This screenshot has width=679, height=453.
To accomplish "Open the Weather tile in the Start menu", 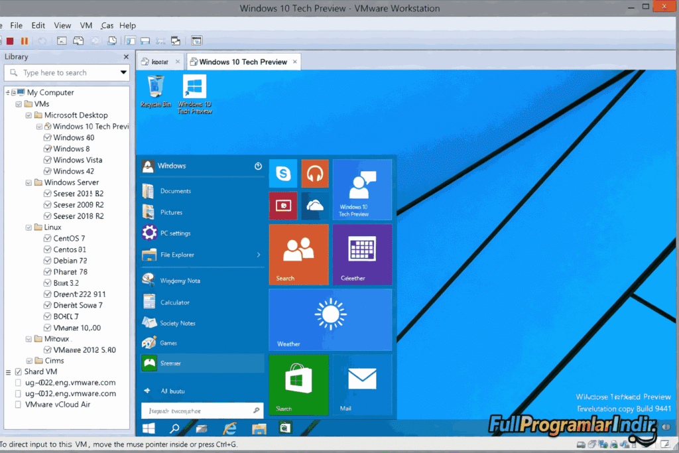I will [330, 320].
